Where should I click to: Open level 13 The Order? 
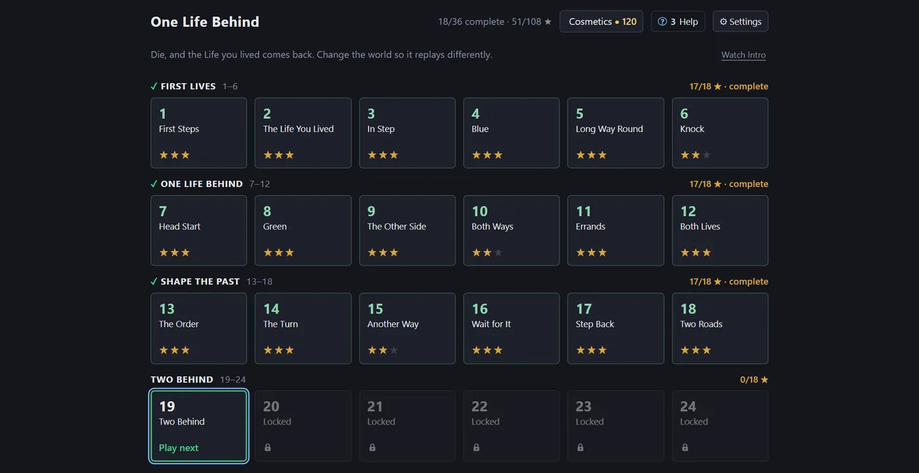pos(199,328)
